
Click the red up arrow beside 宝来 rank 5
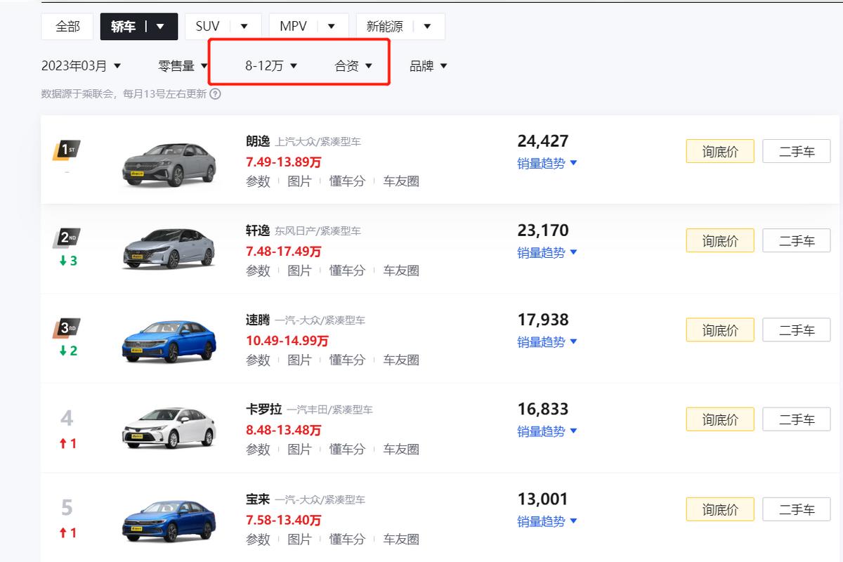pyautogui.click(x=67, y=533)
